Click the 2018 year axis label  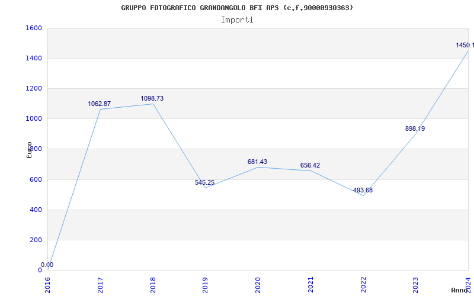tap(153, 285)
